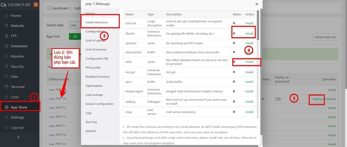Switch to FPM profile tab
The image size is (347, 147).
pos(93,67)
